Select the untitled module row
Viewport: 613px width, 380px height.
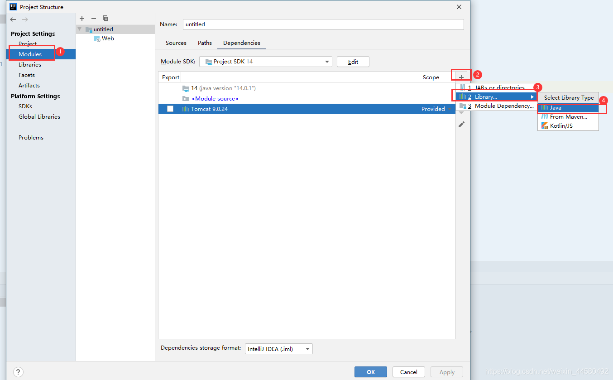point(115,29)
